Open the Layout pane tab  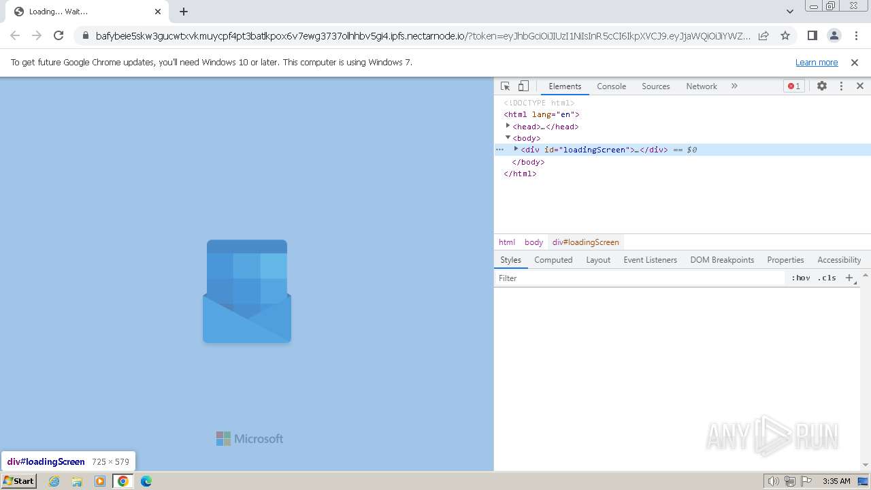598,260
